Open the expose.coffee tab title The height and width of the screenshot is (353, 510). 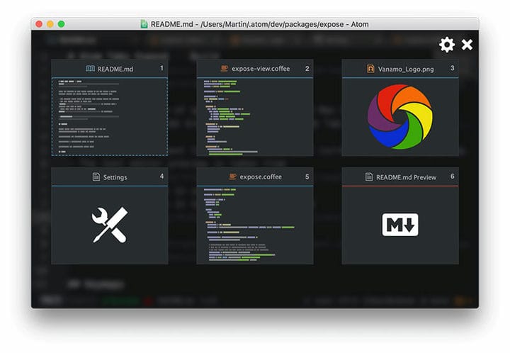point(261,176)
